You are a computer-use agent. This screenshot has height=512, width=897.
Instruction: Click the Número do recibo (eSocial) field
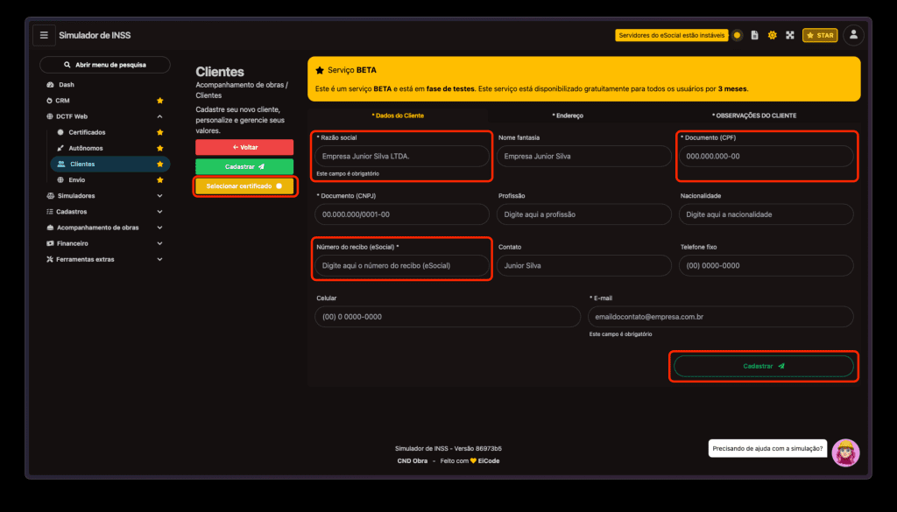pos(402,266)
